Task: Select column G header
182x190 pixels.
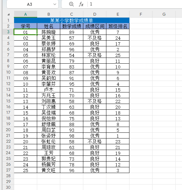Action: [164, 14]
